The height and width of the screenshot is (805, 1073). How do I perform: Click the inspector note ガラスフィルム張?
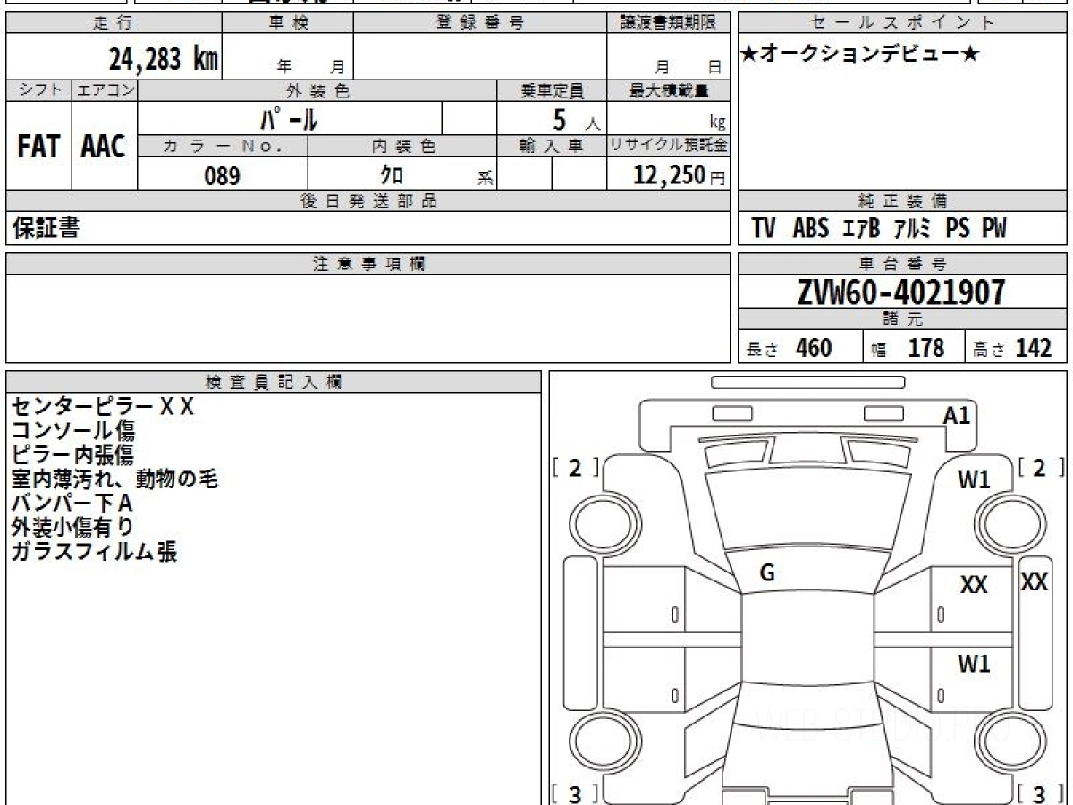pyautogui.click(x=94, y=552)
